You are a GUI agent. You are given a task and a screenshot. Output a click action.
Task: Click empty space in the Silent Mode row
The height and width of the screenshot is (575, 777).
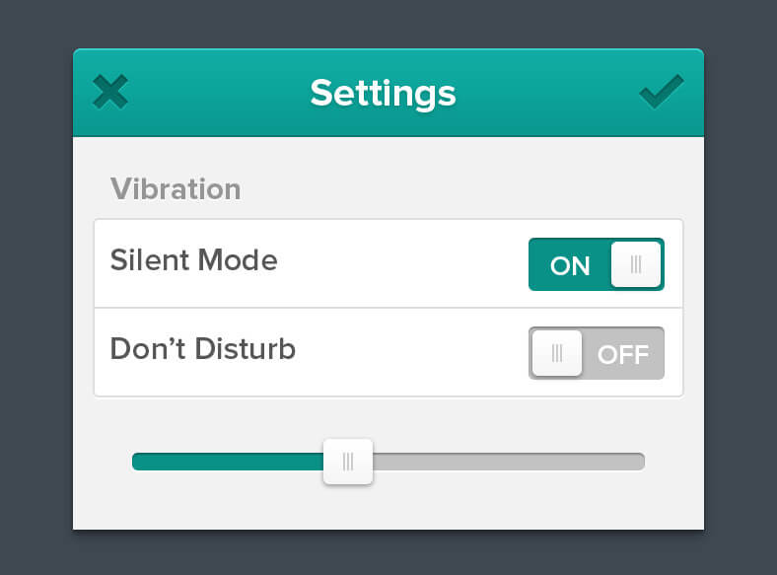[404, 263]
